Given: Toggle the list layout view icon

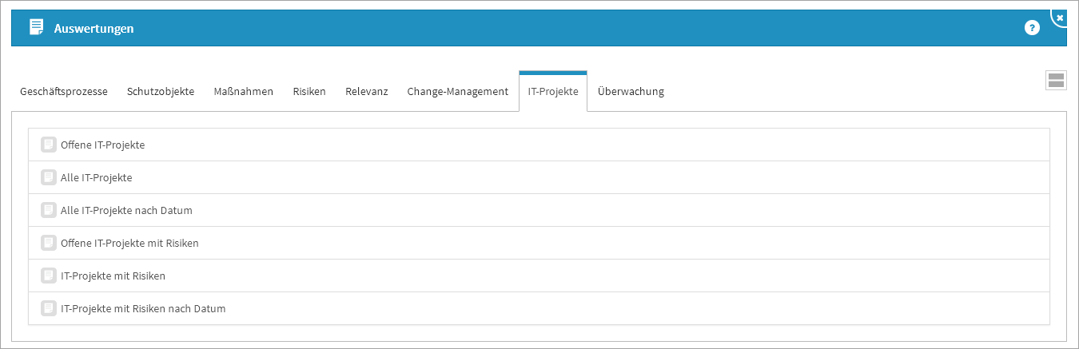Looking at the screenshot, I should 1056,80.
